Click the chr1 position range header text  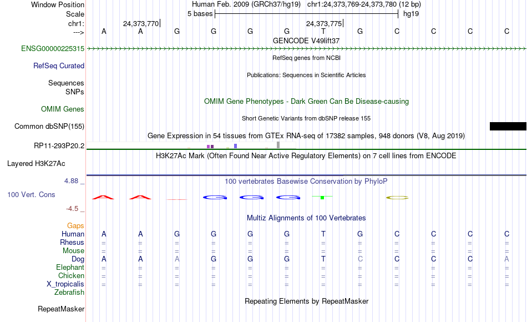tap(364, 4)
